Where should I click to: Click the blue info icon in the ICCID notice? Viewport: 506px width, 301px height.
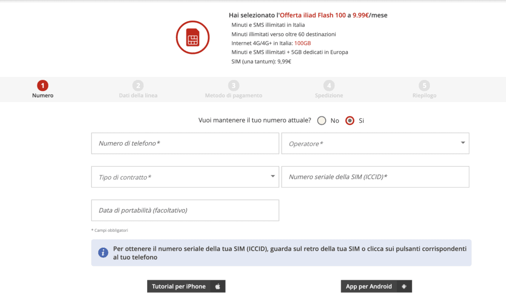point(103,253)
